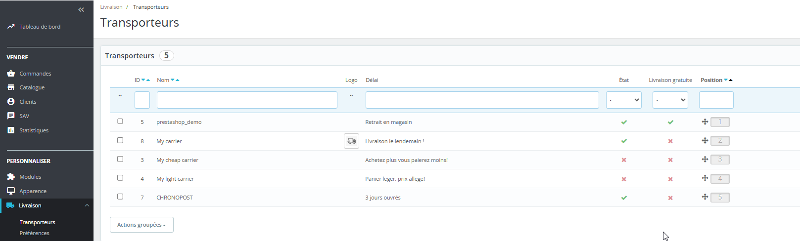Disable CHRONOPOST status green checkmark
Viewport: 800px width, 241px height.
pos(624,198)
